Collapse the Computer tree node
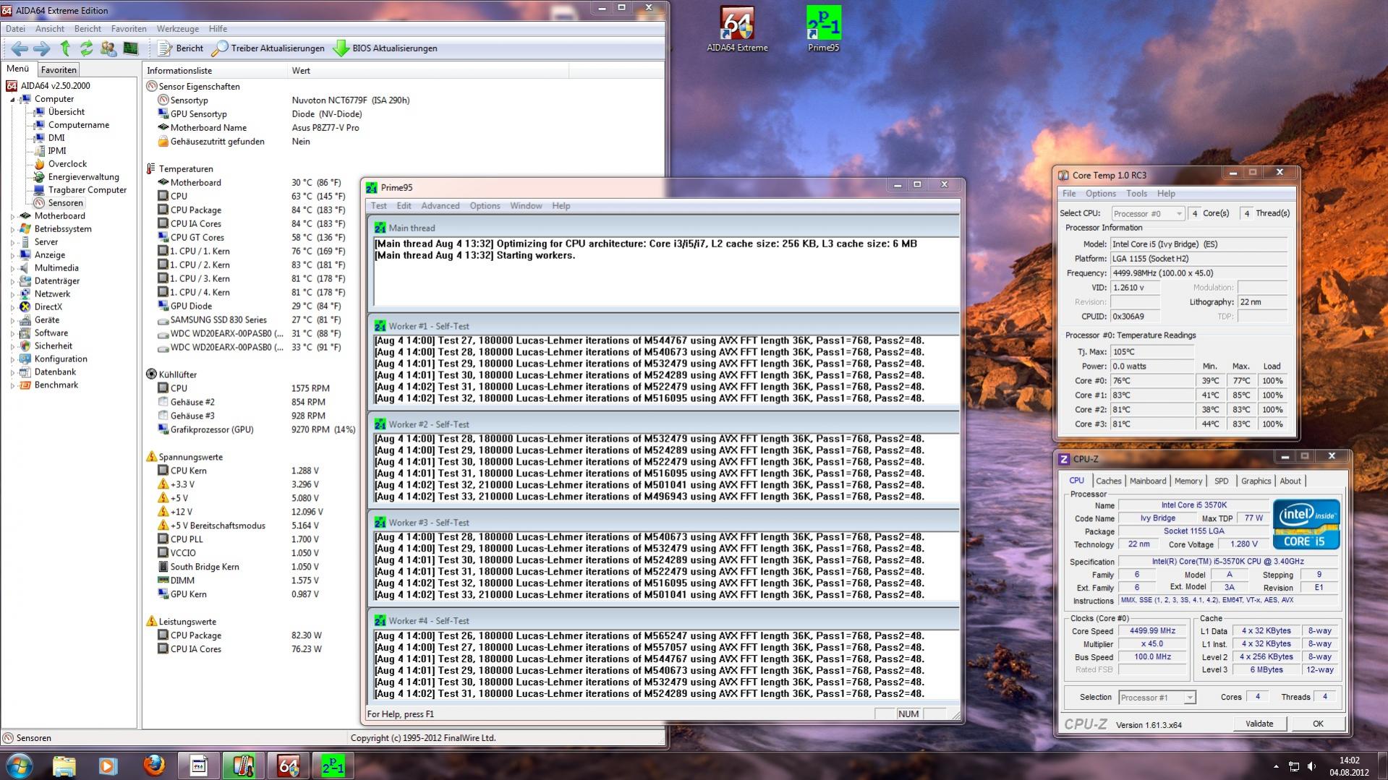The width and height of the screenshot is (1388, 780). click(12, 100)
